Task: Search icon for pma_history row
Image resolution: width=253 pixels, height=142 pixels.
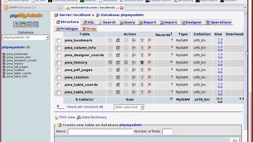Action: click(x=126, y=62)
